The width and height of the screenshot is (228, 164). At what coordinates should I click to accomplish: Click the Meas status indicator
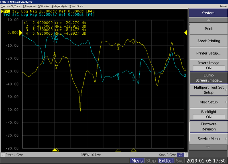click(x=137, y=161)
